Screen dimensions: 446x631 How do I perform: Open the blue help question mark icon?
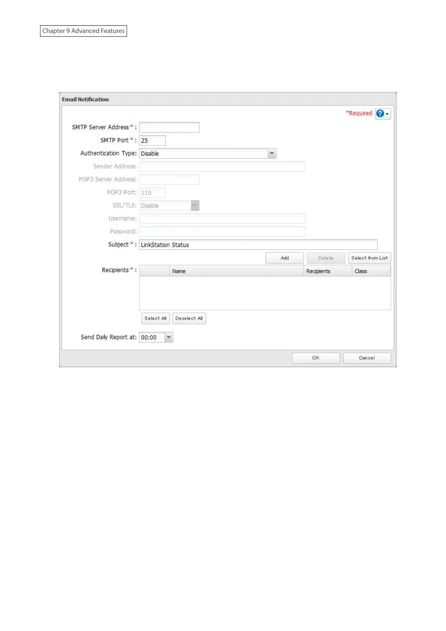tap(383, 114)
